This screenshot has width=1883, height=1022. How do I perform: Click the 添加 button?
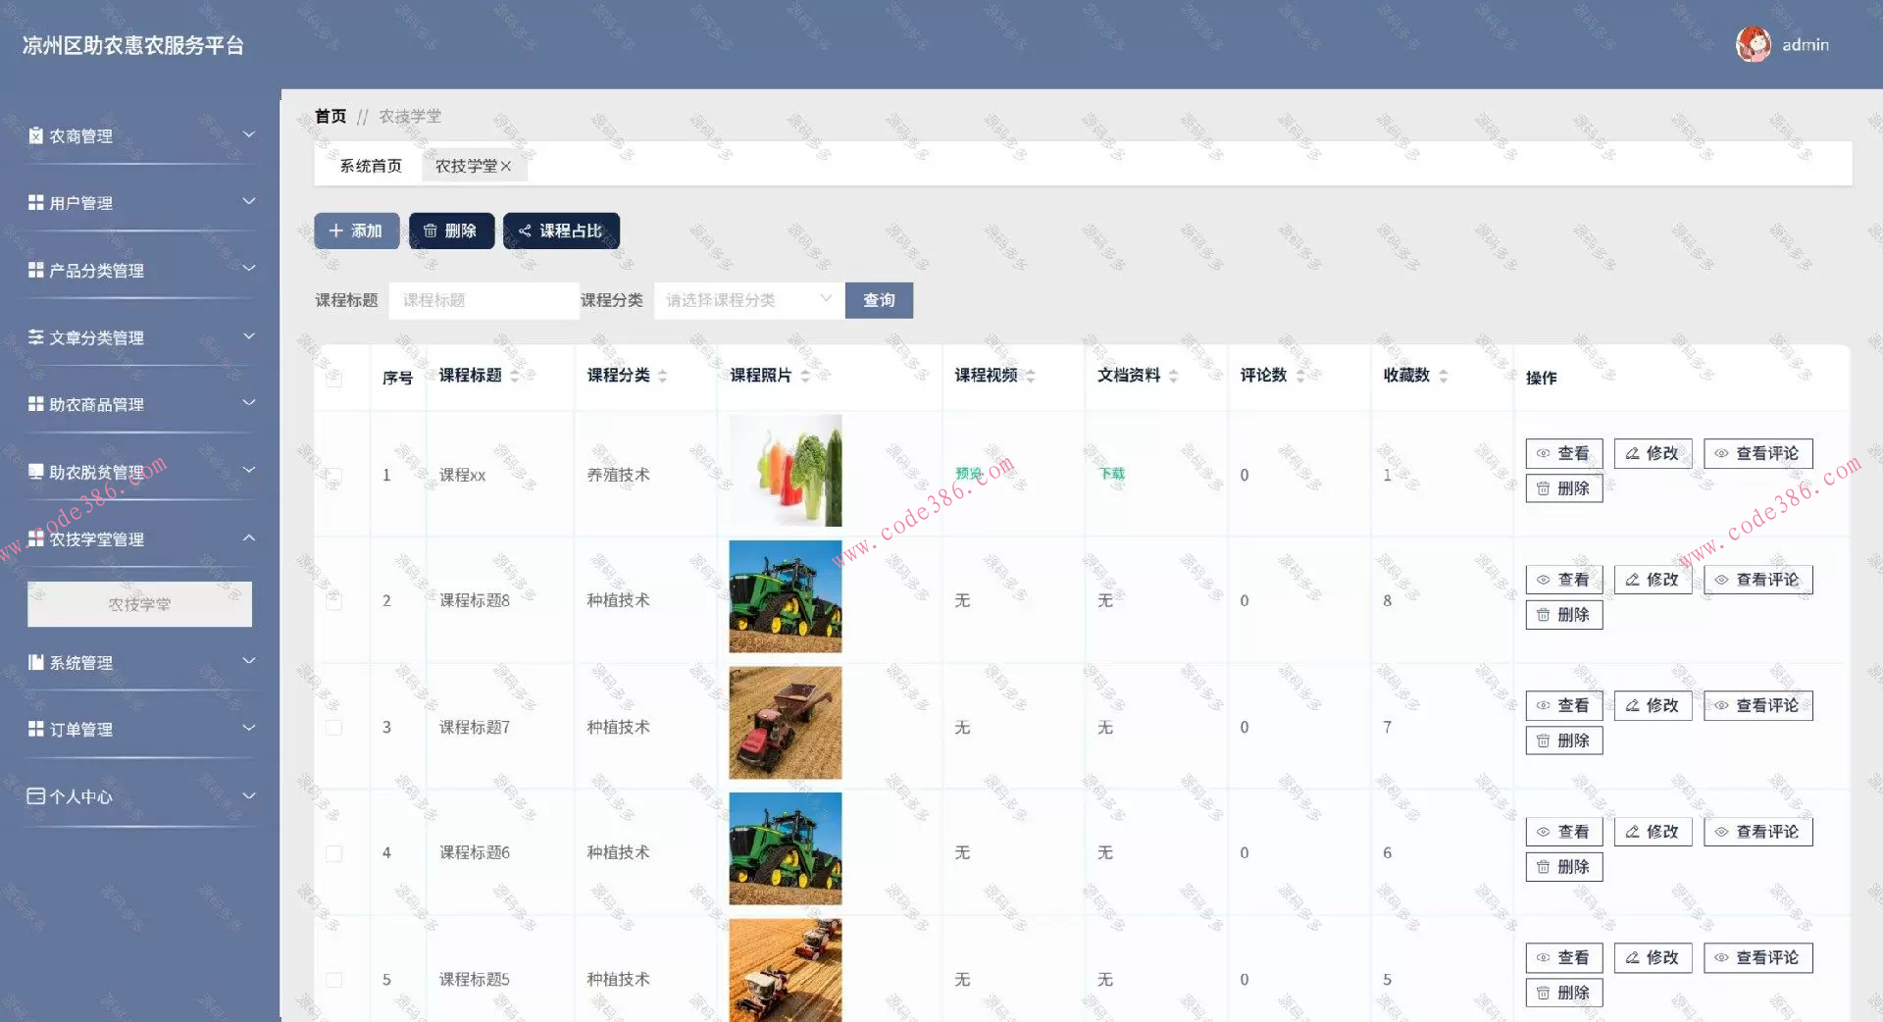[x=356, y=230]
